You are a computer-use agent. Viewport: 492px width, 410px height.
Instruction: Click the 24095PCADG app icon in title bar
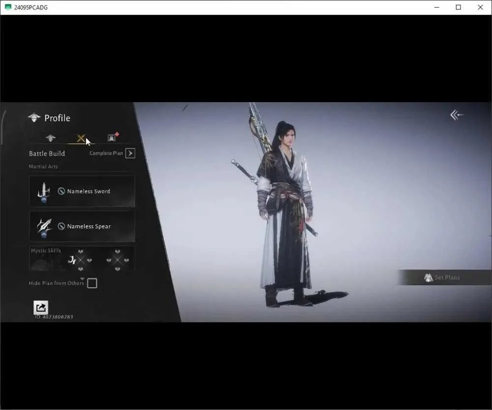[x=8, y=7]
